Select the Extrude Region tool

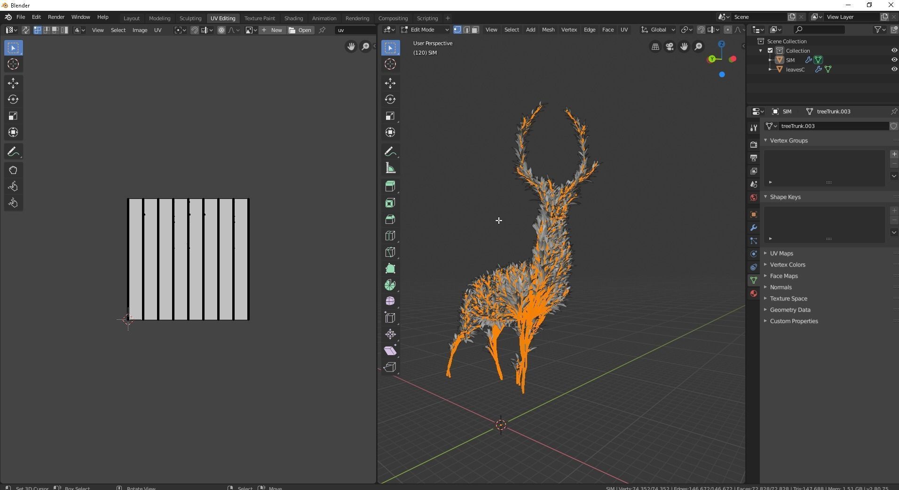pos(390,187)
